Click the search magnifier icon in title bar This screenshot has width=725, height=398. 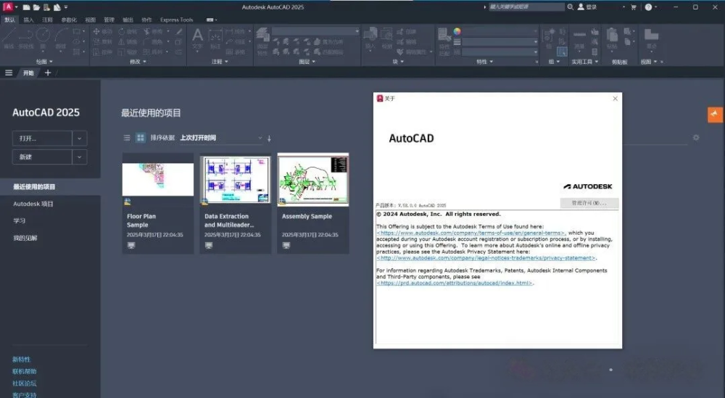[x=570, y=7]
